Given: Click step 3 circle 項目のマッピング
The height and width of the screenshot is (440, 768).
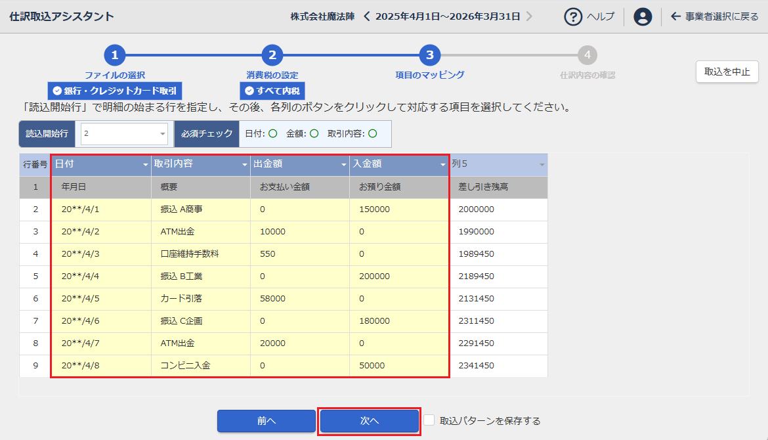Looking at the screenshot, I should (429, 56).
